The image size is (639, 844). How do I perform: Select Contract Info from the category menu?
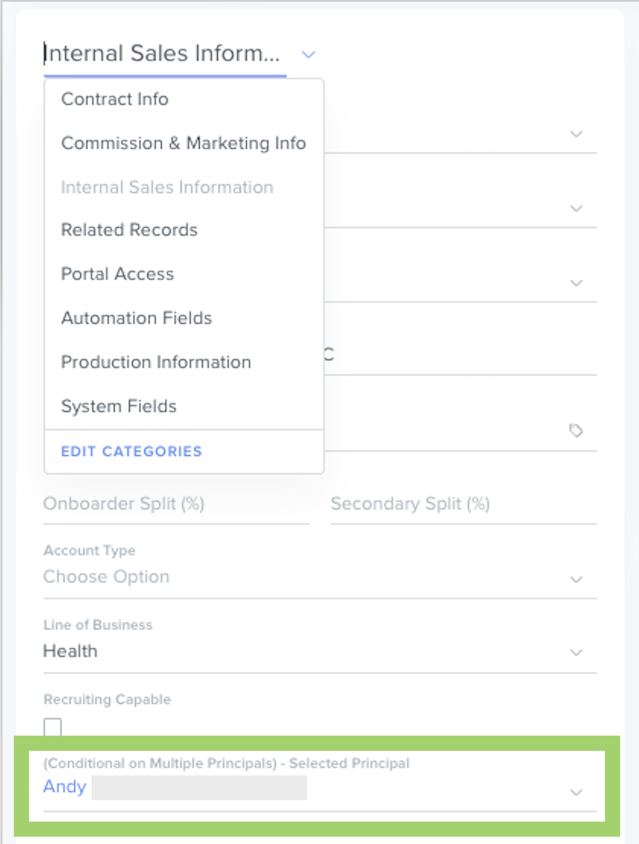tap(115, 99)
